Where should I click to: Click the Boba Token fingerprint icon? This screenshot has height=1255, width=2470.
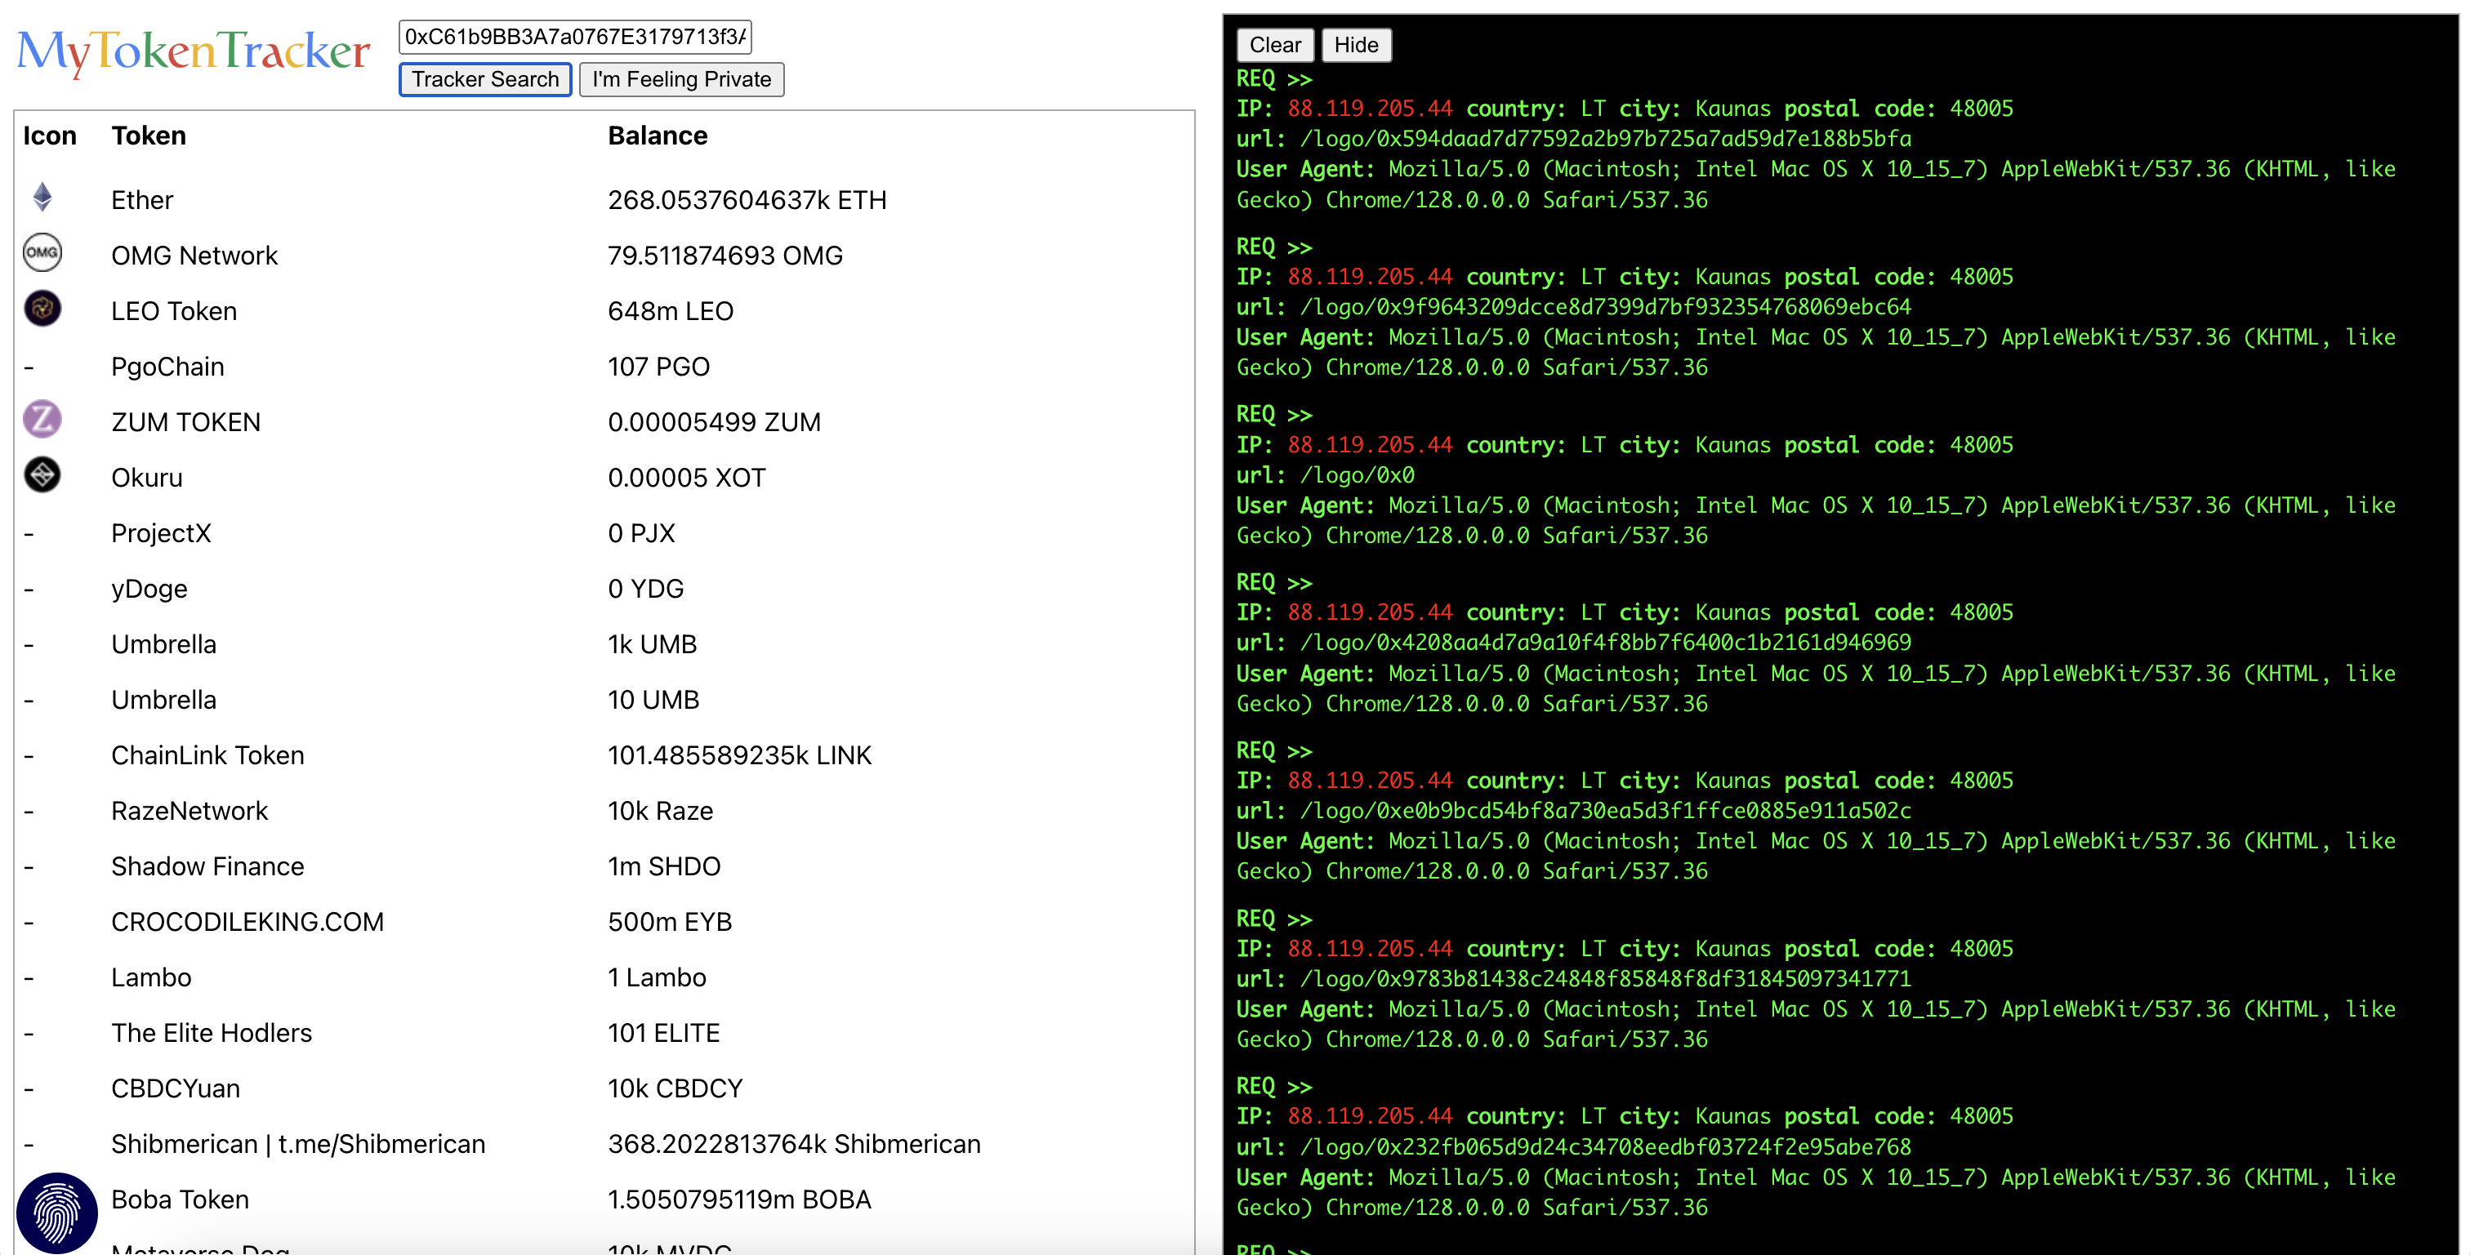pyautogui.click(x=57, y=1213)
